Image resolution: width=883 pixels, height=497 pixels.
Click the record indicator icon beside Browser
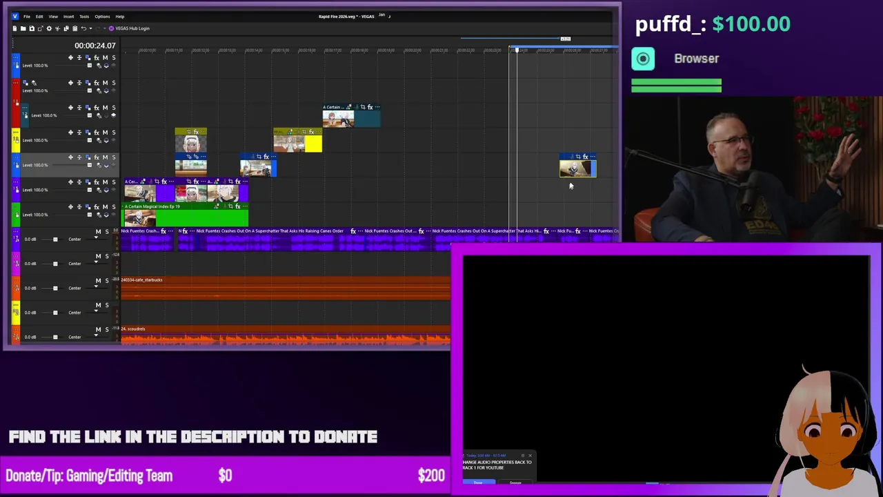click(643, 59)
